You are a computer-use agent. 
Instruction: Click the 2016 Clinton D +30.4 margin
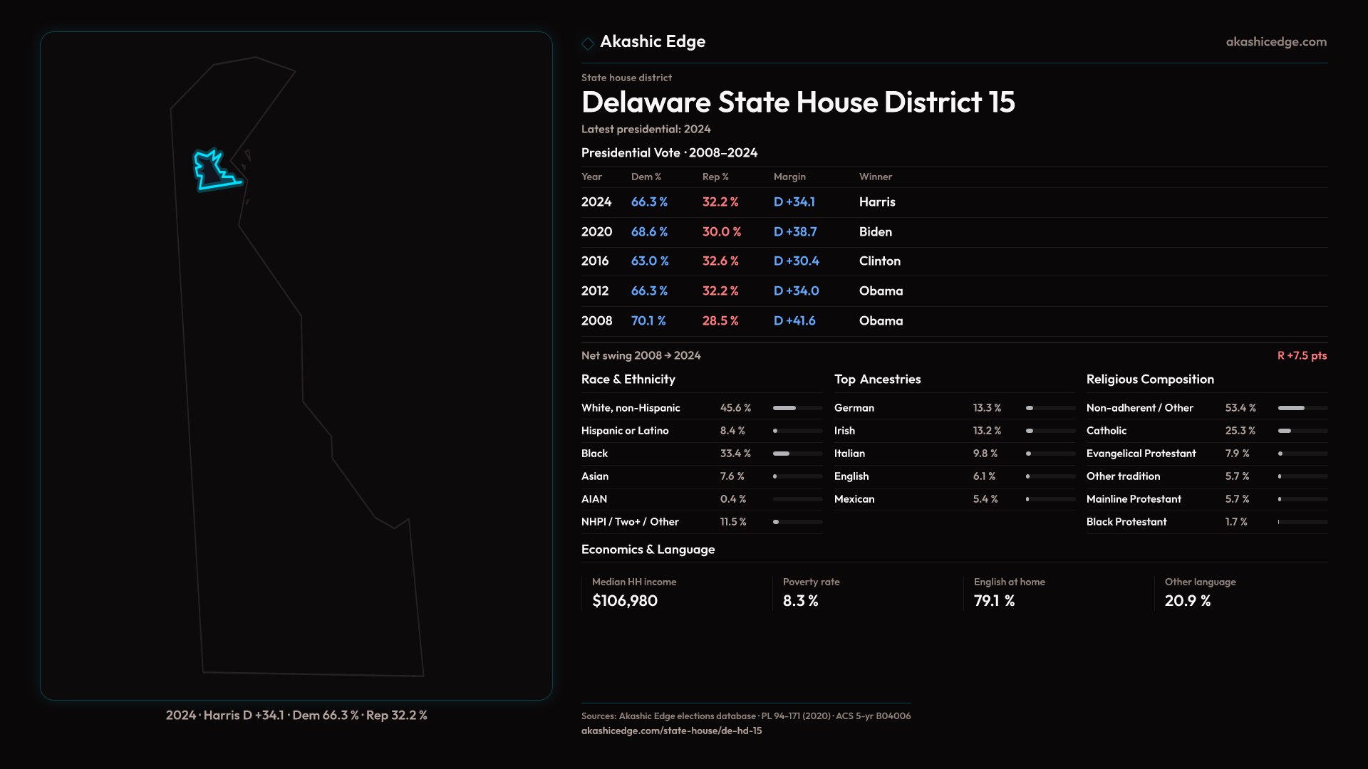(x=796, y=261)
